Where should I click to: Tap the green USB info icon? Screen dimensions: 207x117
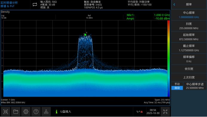click(56, 112)
